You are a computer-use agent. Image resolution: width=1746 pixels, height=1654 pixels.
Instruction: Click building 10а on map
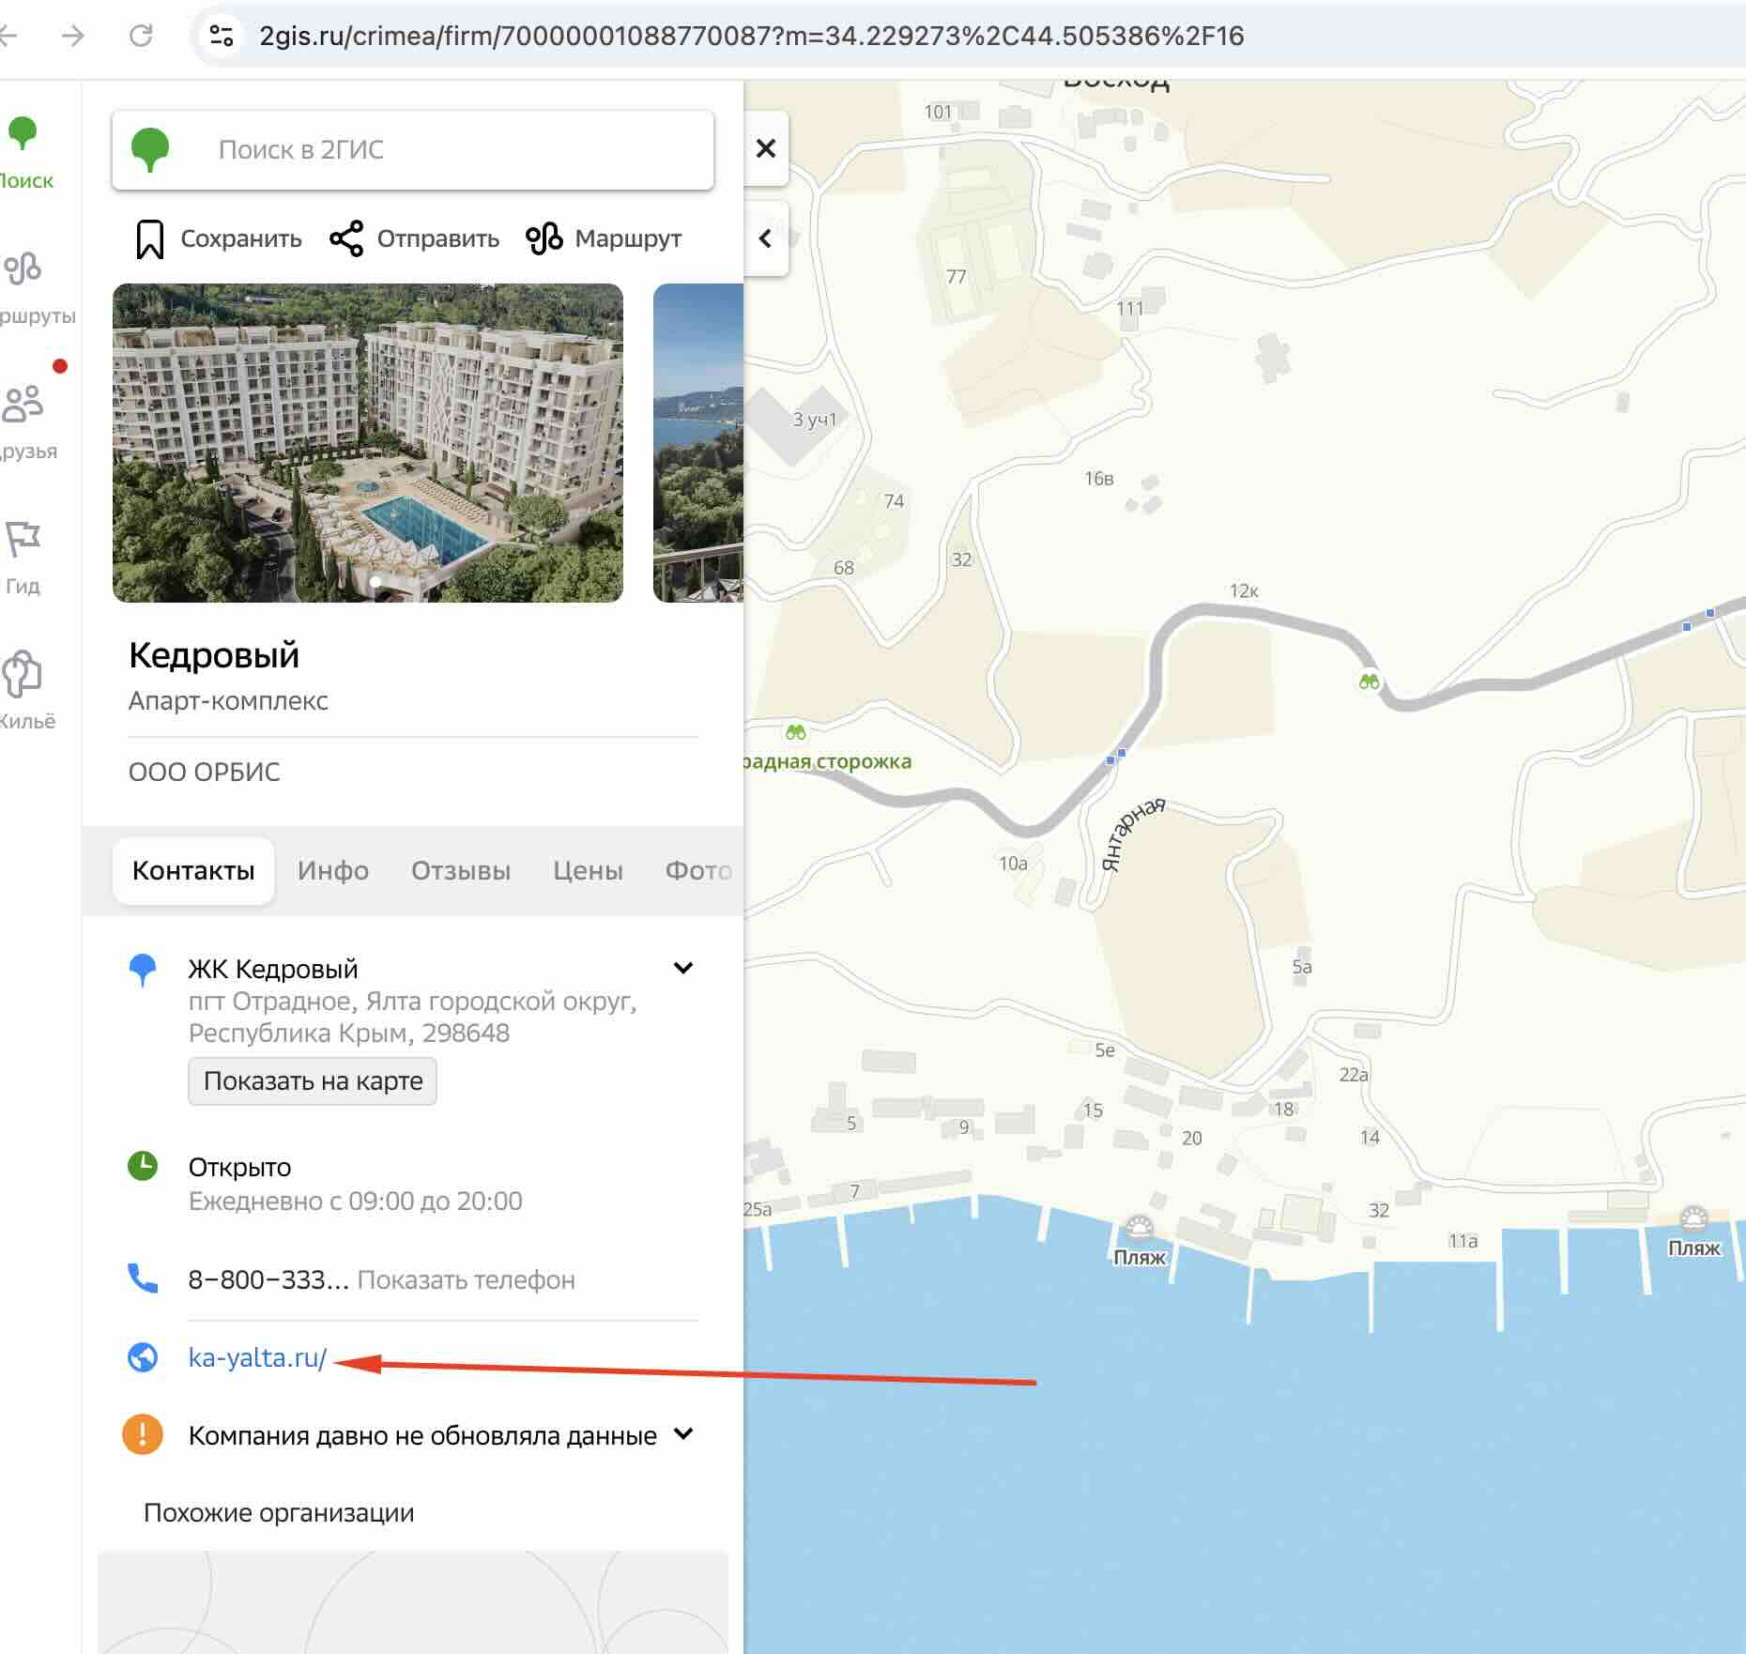[1013, 864]
